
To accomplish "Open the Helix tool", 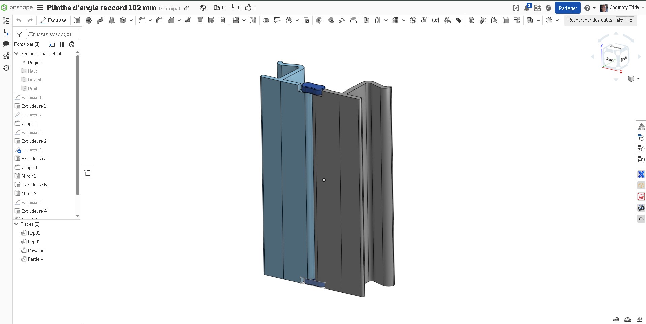I will point(395,20).
